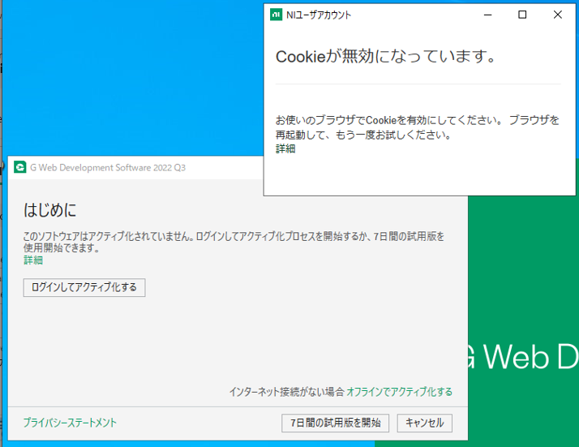579x447 pixels.
Task: Click the はじめに heading
Action: [50, 211]
